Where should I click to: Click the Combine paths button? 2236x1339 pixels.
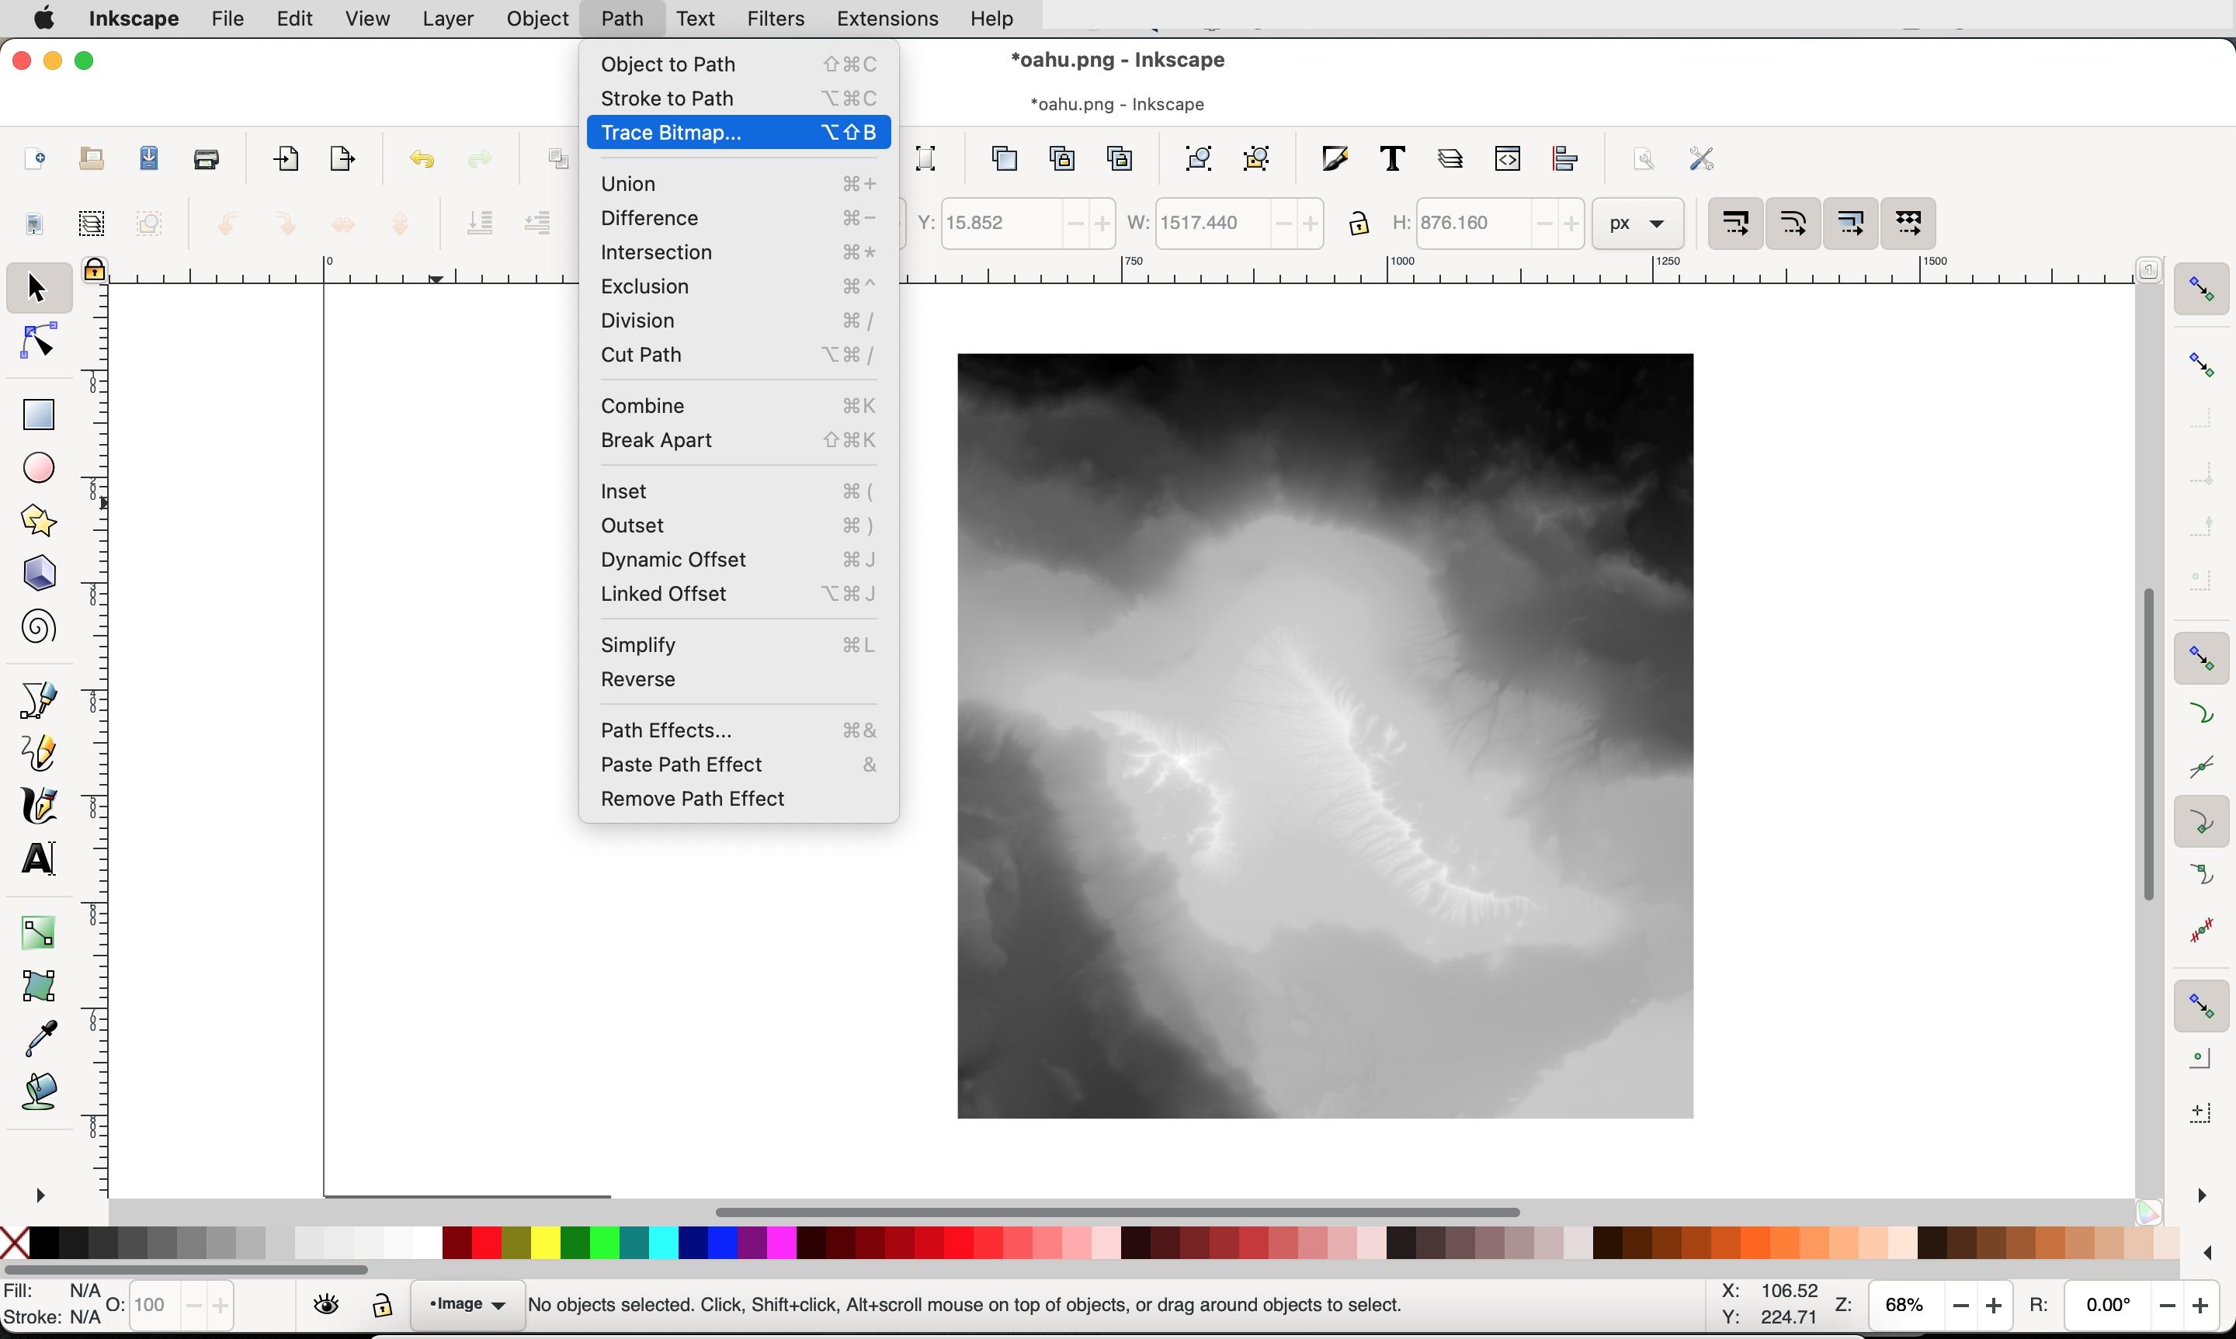click(x=642, y=405)
